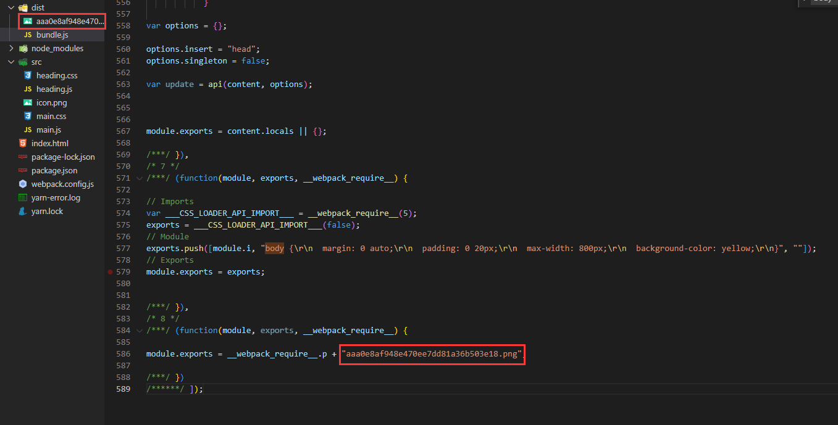Select the dist folder in explorer
Viewport: 838px width, 425px height.
coord(52,7)
